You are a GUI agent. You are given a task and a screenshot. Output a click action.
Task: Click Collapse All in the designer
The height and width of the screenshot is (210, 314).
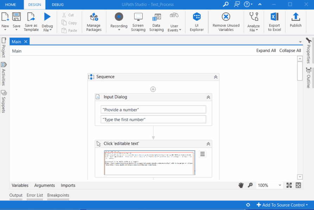[290, 51]
